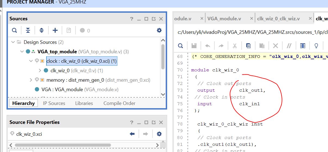Open the Compile Order tab
The image size is (328, 152).
(x=119, y=103)
